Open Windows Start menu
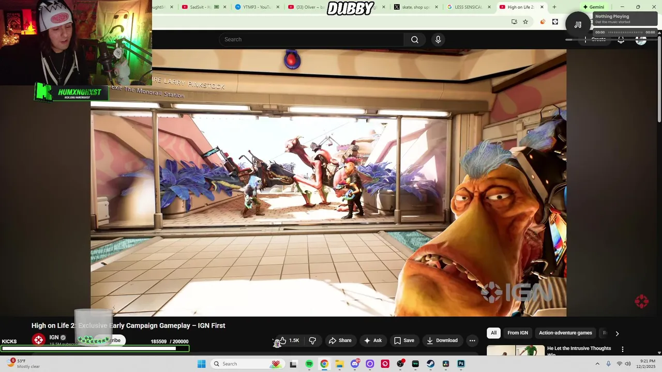Screen dimensions: 662x372 pos(201,364)
